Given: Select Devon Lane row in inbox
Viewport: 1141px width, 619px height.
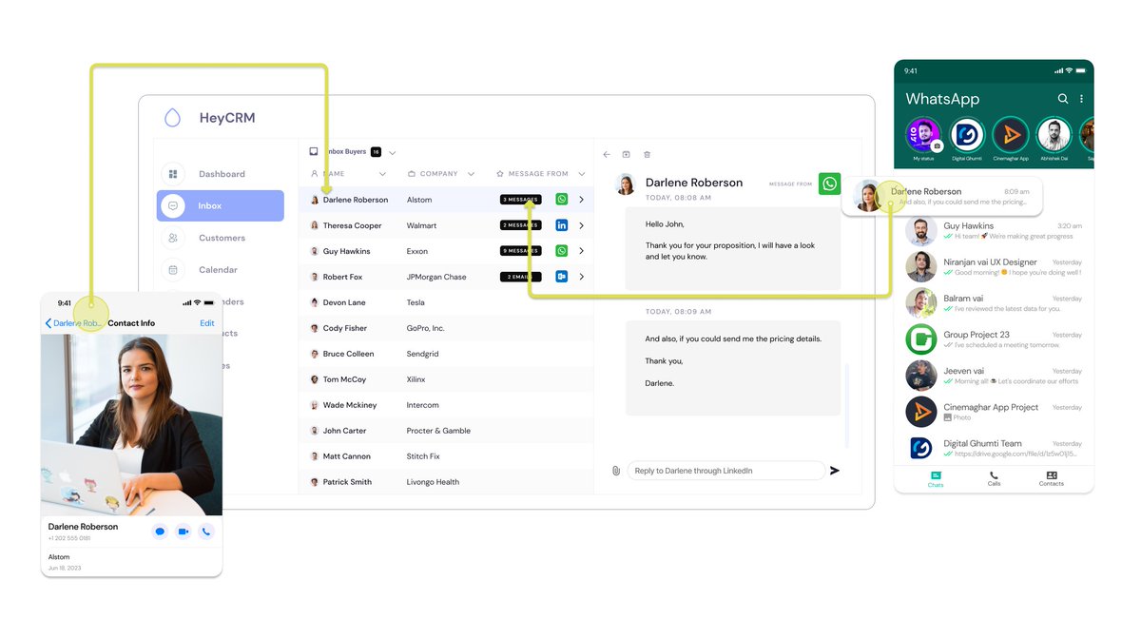Looking at the screenshot, I should (x=446, y=302).
